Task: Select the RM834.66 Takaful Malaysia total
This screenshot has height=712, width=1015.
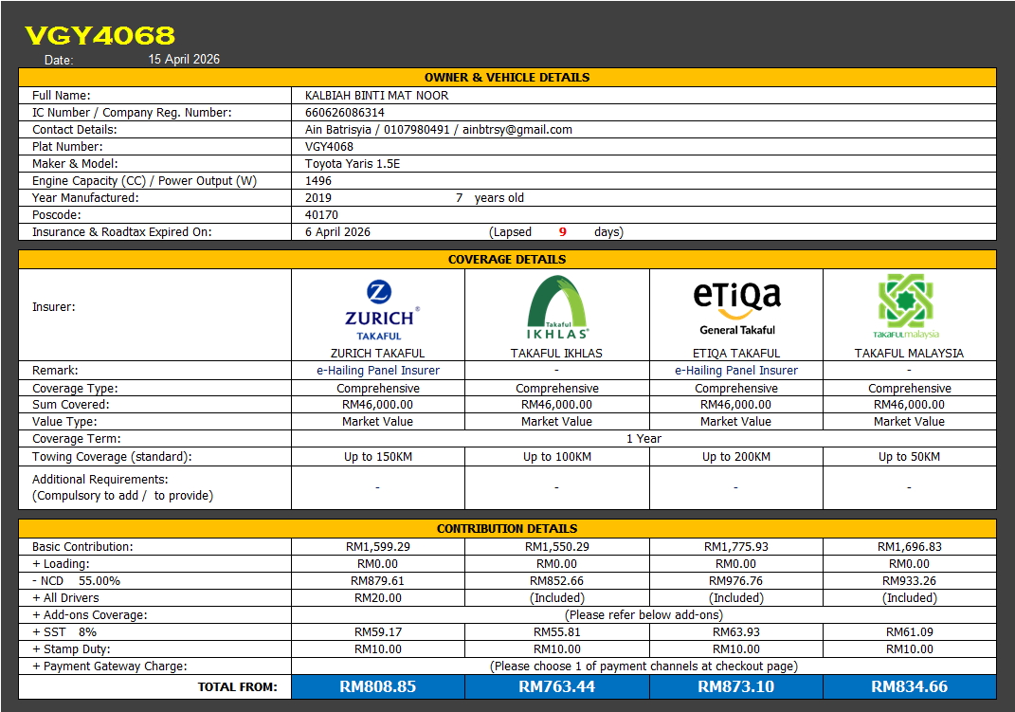Action: 909,686
